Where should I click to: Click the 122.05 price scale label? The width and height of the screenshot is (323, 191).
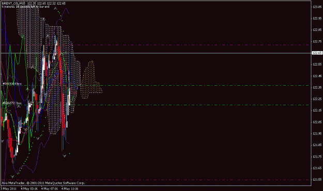coord(317,122)
